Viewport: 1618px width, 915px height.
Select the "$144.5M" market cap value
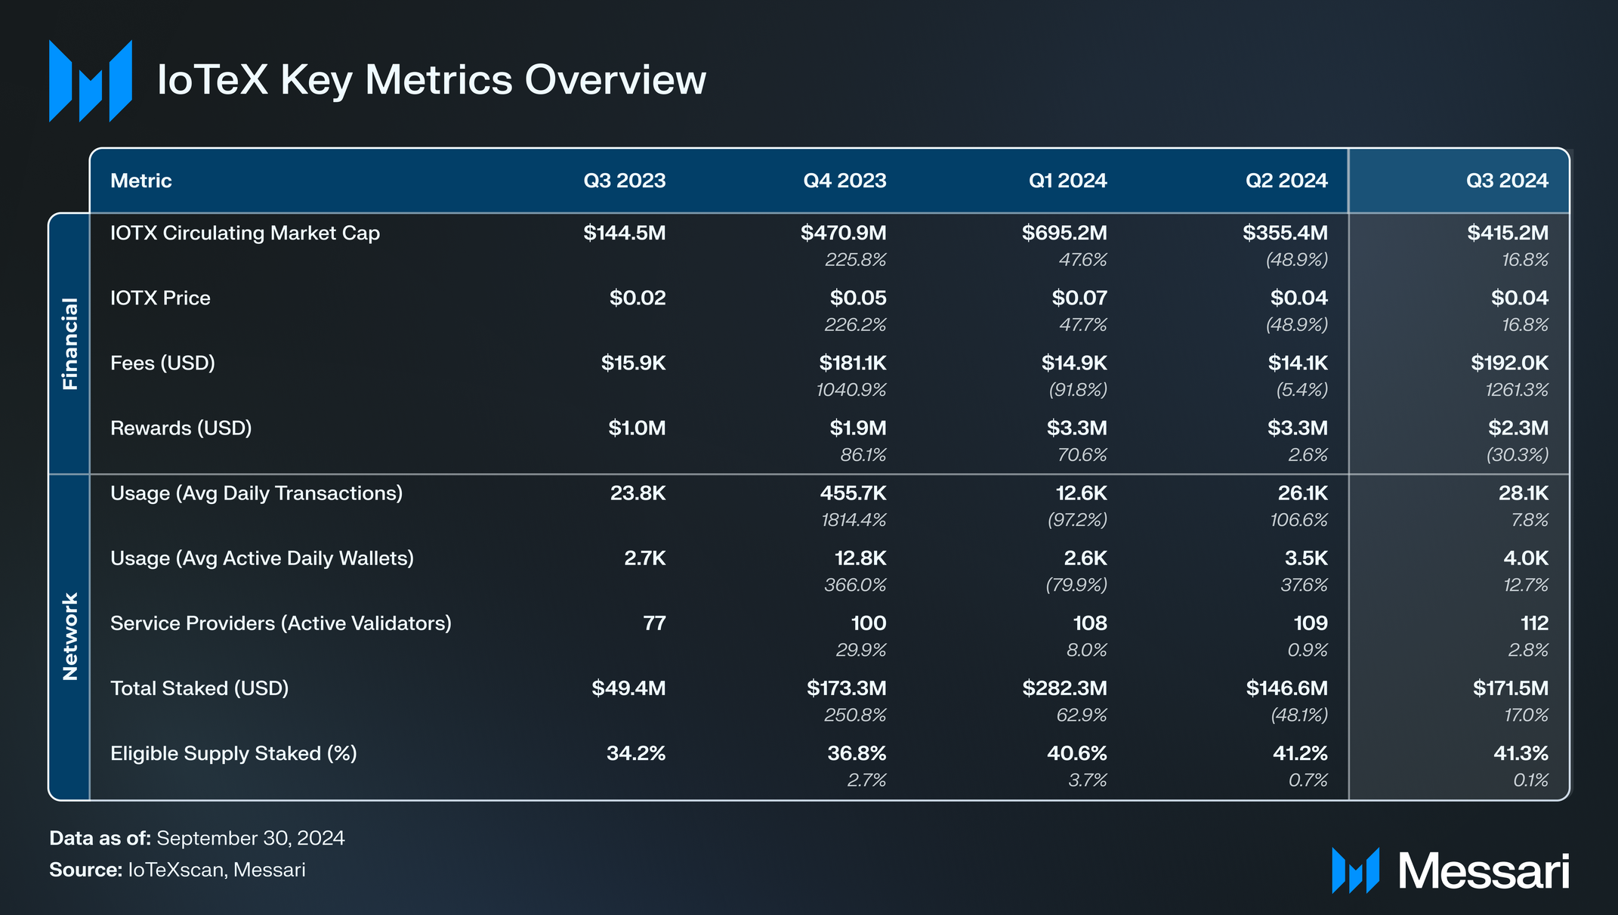625,233
